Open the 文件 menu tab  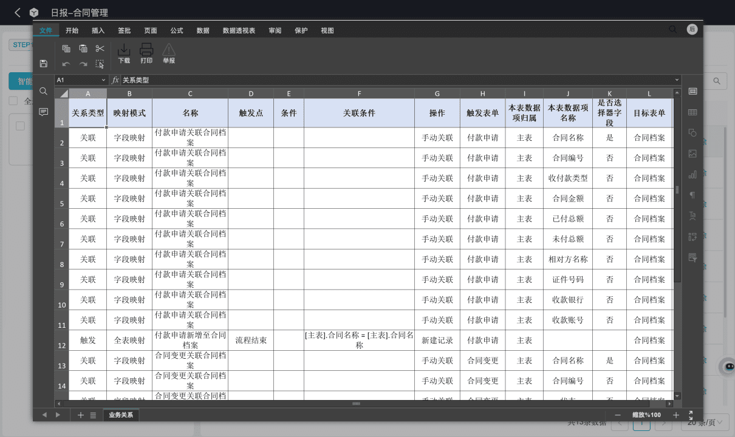(x=46, y=30)
